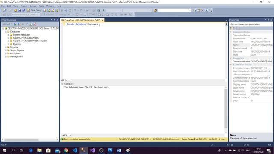Image resolution: width=274 pixels, height=154 pixels.
Task: Expand the Server Objects folder node
Action: pyautogui.click(x=6, y=50)
